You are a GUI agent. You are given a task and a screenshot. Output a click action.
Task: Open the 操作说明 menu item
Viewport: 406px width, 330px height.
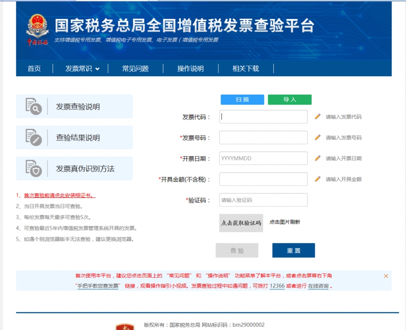point(190,69)
